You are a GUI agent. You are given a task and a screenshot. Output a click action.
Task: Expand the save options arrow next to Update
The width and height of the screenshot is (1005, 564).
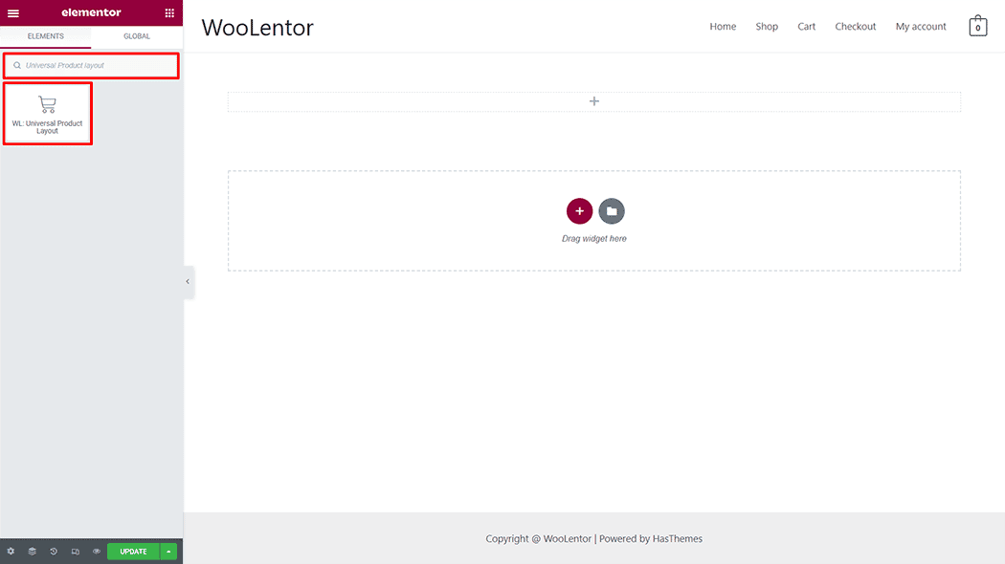168,552
